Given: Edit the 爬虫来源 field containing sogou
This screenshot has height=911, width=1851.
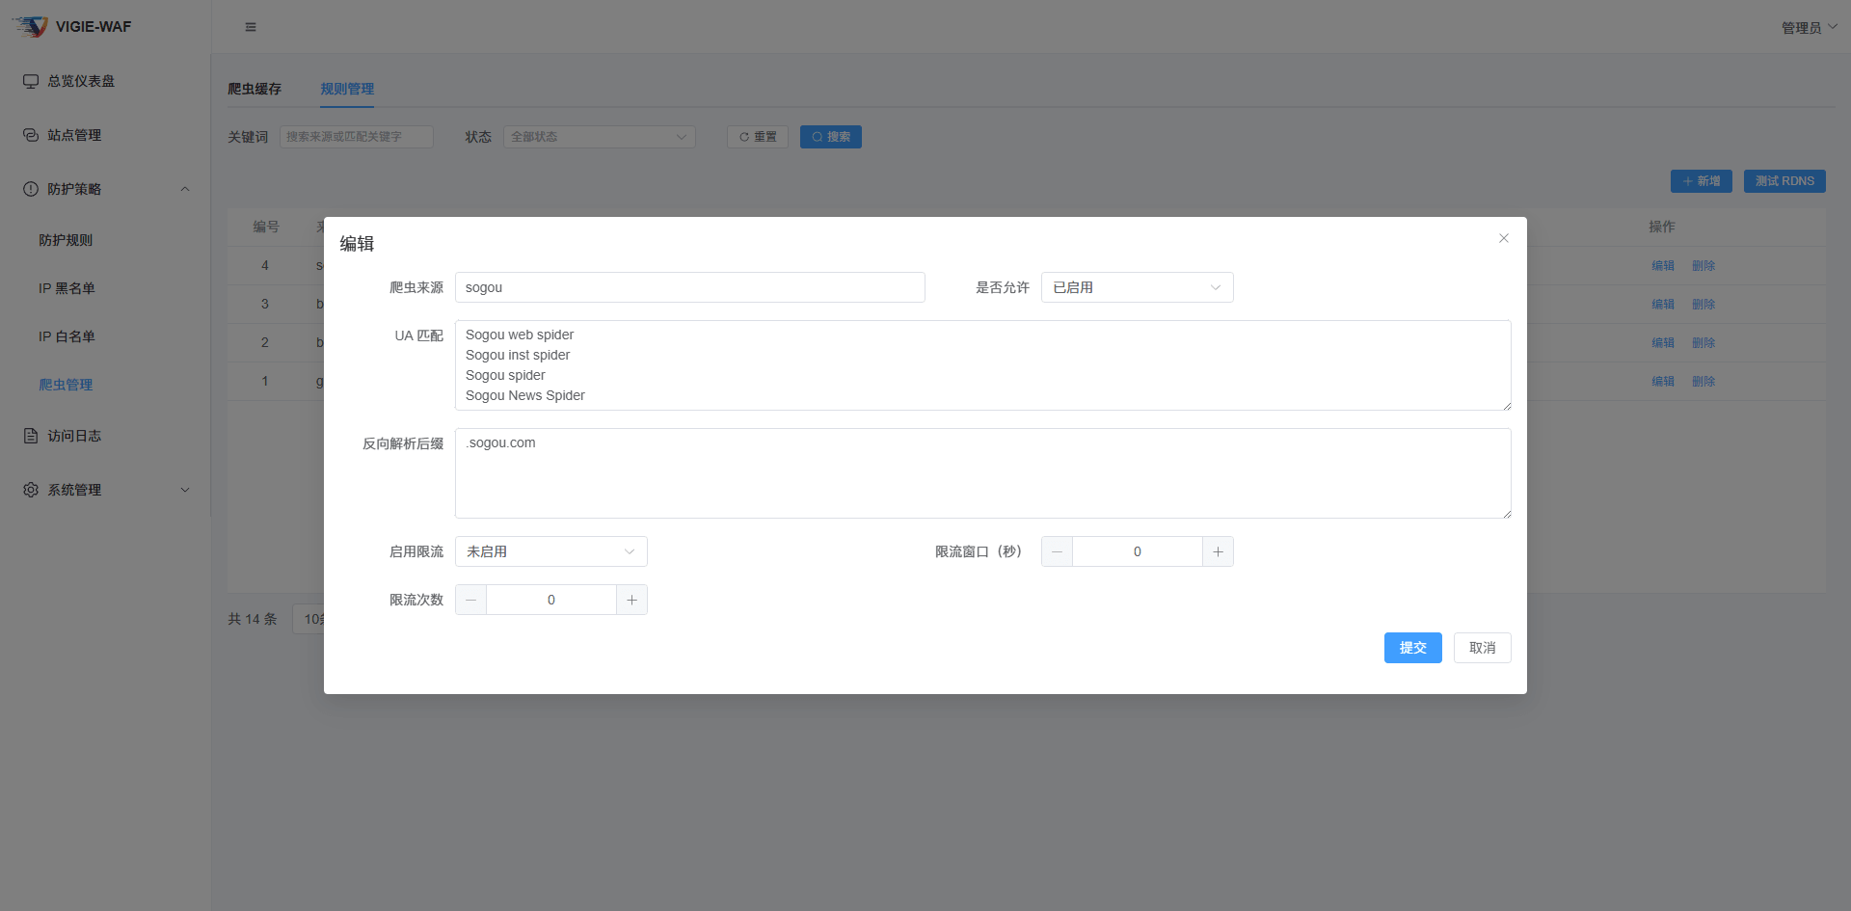Looking at the screenshot, I should pos(690,287).
